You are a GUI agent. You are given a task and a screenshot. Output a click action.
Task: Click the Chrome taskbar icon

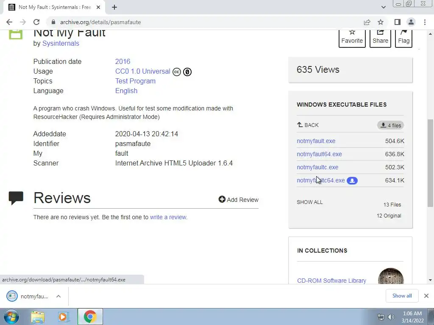[90, 317]
